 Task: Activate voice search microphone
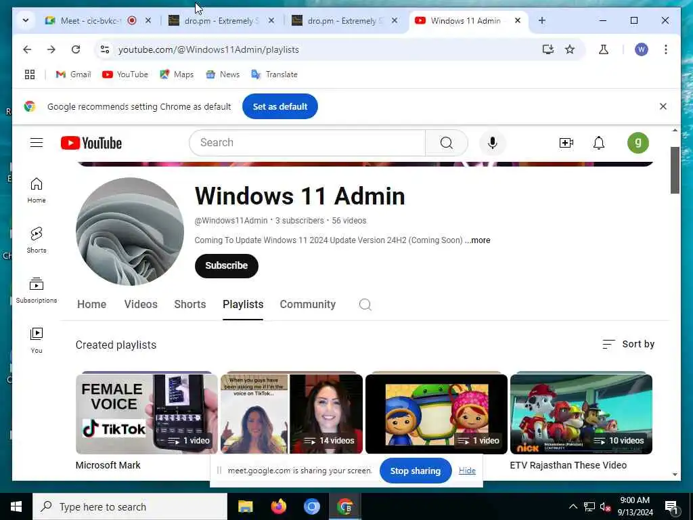pyautogui.click(x=493, y=143)
